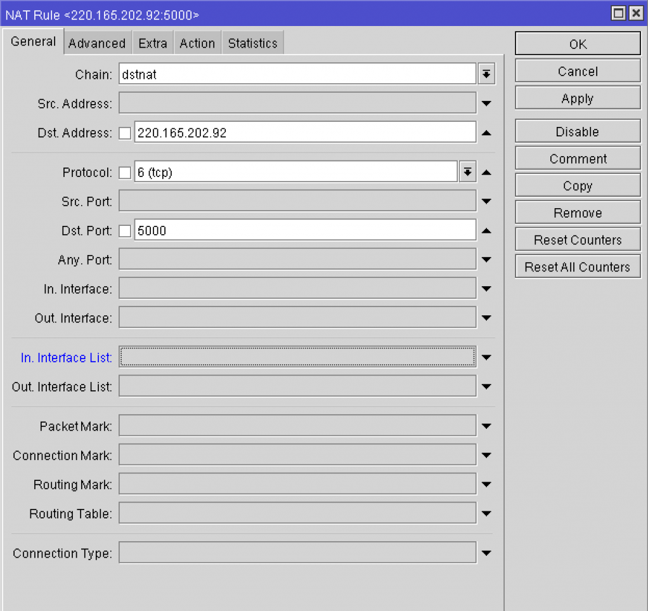Open the Chain dropdown list

(x=486, y=74)
